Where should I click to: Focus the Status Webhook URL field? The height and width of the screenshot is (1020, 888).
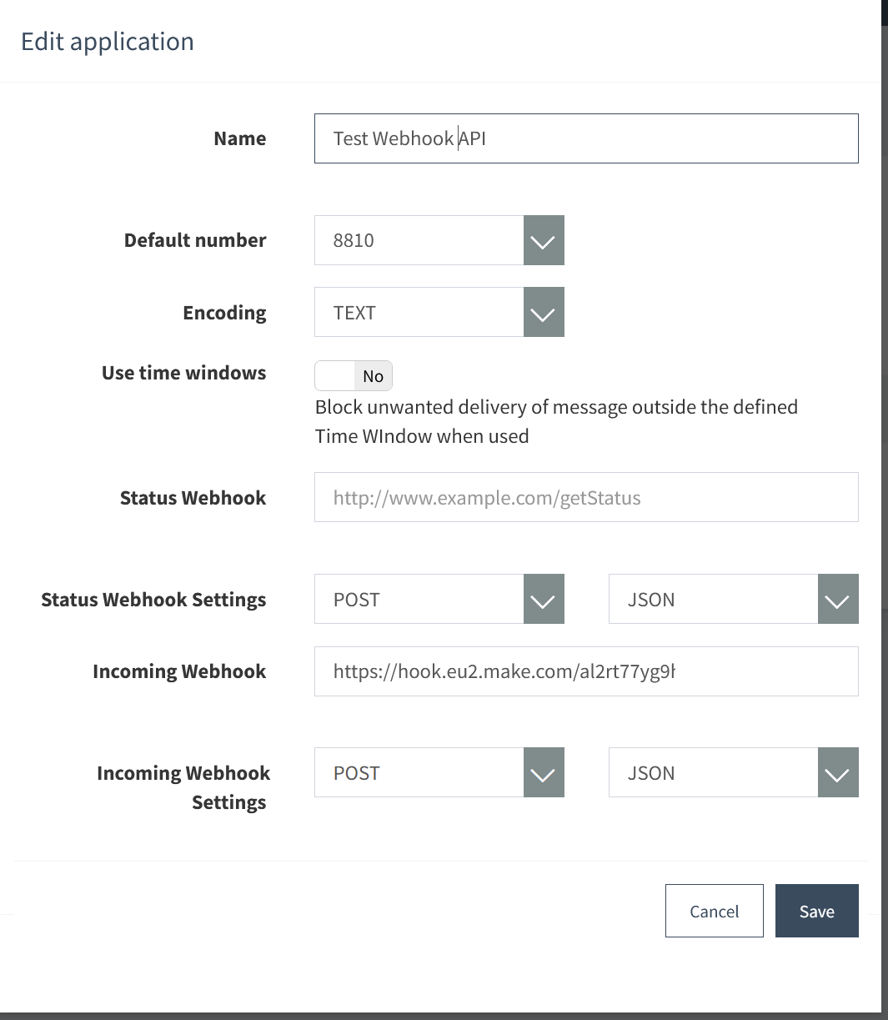[x=586, y=497]
